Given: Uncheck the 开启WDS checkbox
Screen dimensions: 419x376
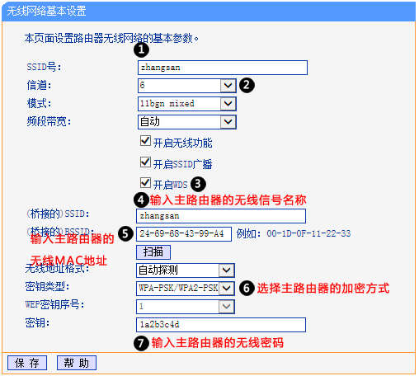Looking at the screenshot, I should click(x=145, y=182).
